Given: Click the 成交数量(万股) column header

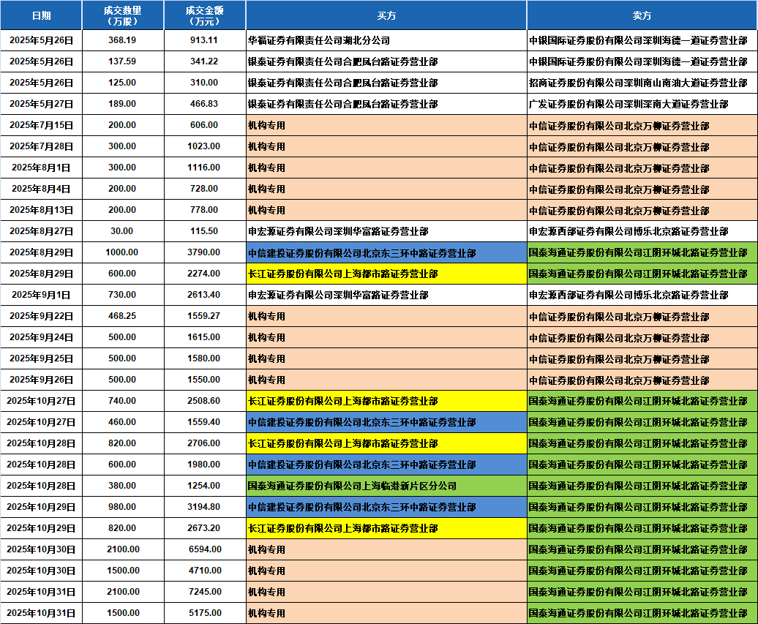Looking at the screenshot, I should pyautogui.click(x=123, y=15).
